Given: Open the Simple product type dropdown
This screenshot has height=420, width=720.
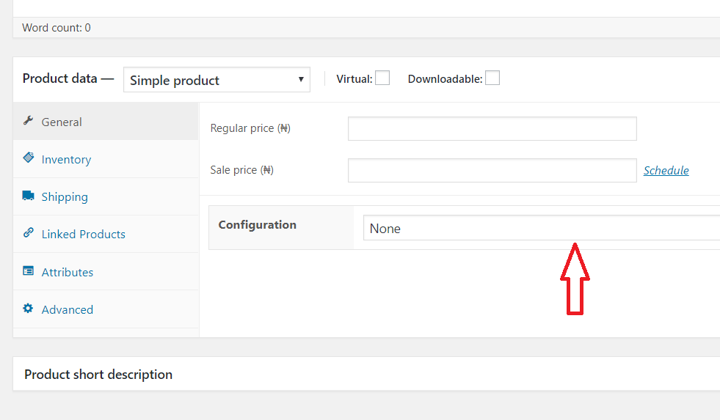Looking at the screenshot, I should coord(217,80).
